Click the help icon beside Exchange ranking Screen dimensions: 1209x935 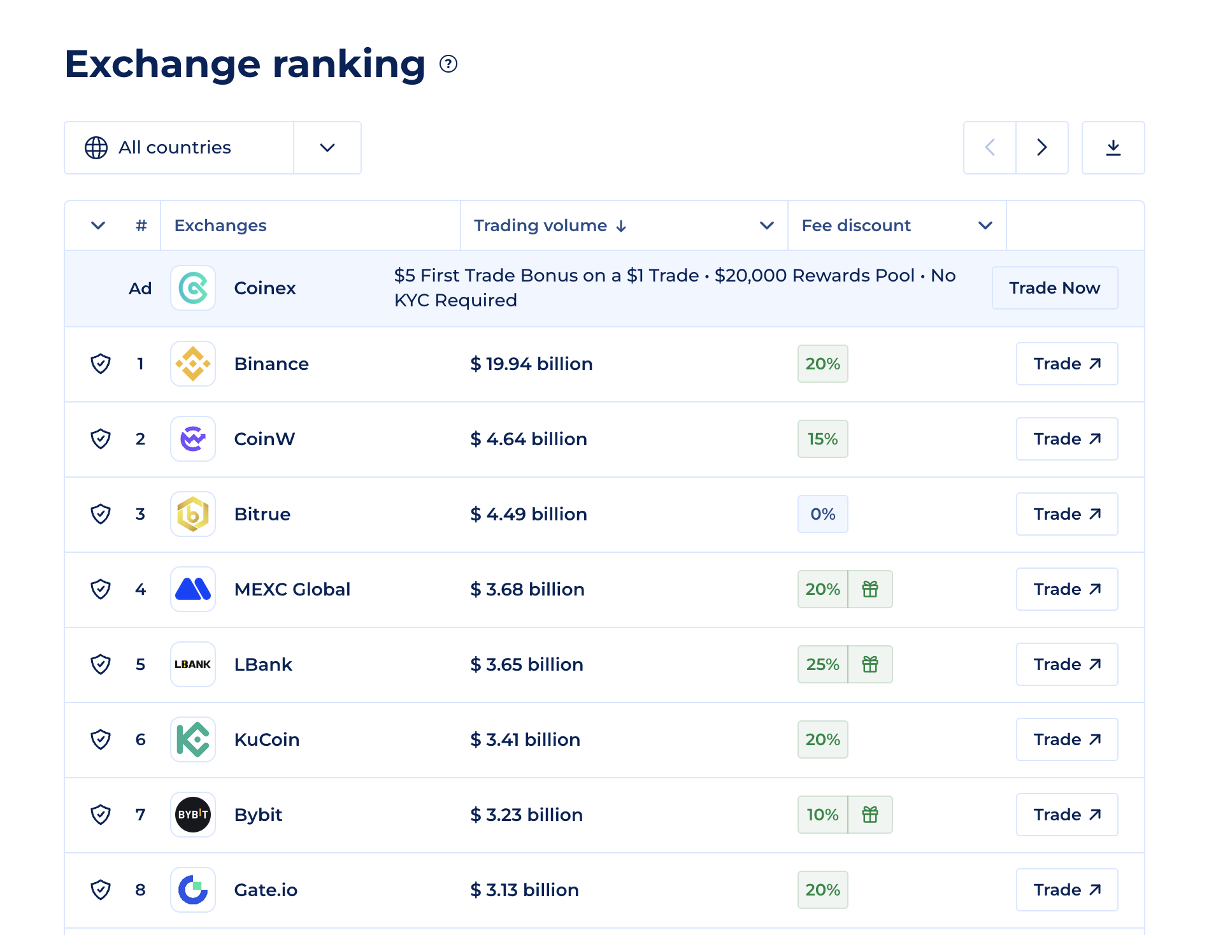(448, 64)
